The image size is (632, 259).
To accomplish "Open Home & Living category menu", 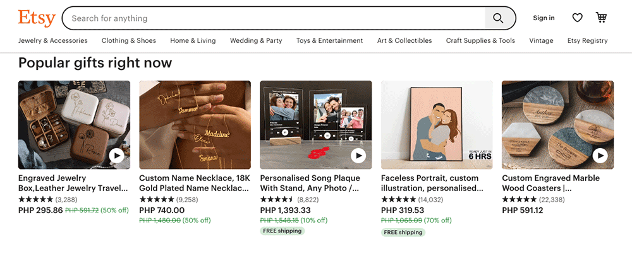I will (193, 40).
